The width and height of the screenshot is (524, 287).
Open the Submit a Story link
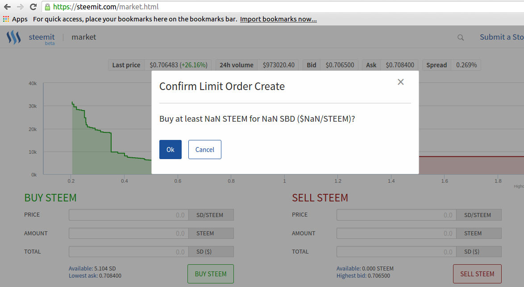pyautogui.click(x=502, y=37)
